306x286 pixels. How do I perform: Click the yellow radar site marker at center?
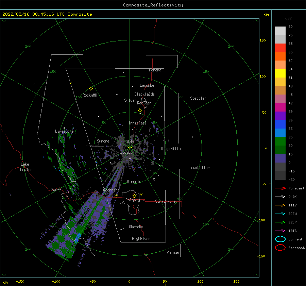[x=130, y=148]
